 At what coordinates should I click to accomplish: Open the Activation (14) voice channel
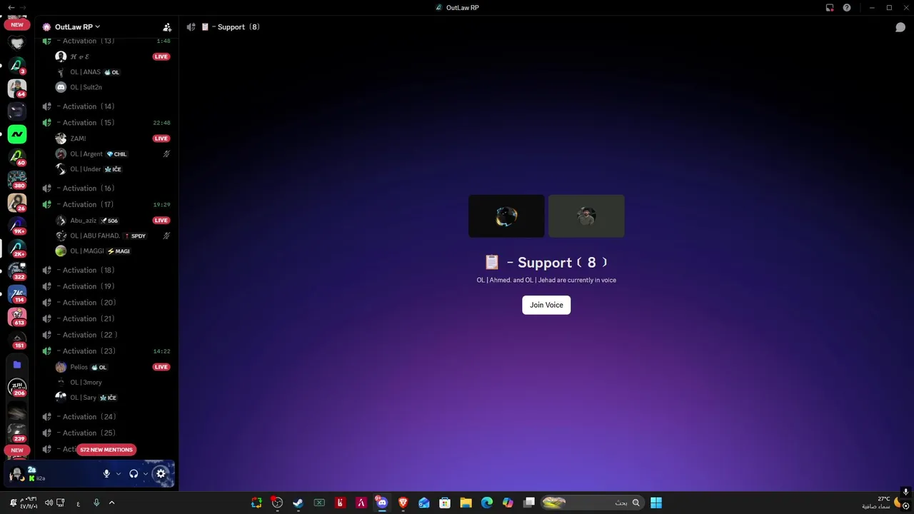tap(106, 106)
